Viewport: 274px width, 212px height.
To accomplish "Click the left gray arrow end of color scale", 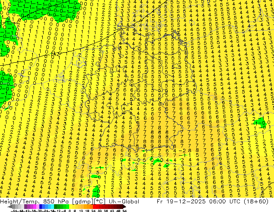I will tap(10, 207).
